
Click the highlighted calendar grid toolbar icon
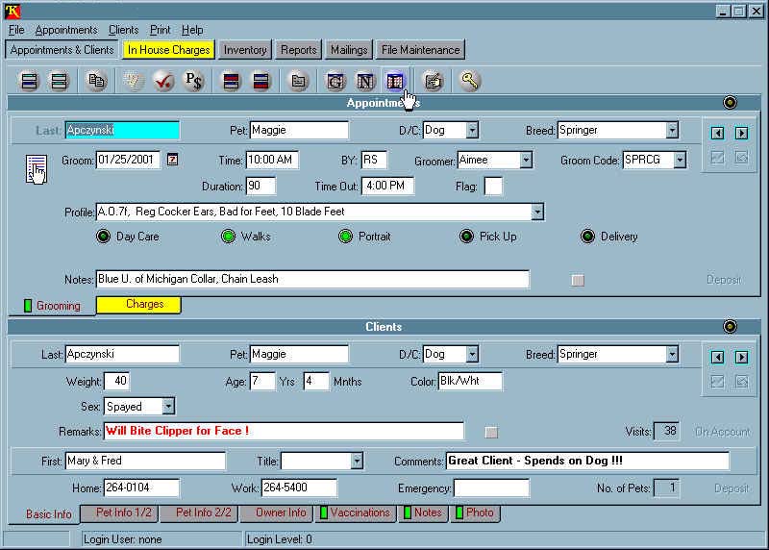395,81
